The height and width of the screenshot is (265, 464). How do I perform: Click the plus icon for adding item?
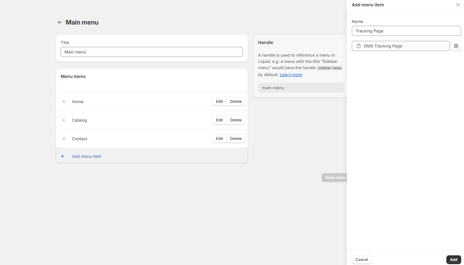[x=63, y=156]
